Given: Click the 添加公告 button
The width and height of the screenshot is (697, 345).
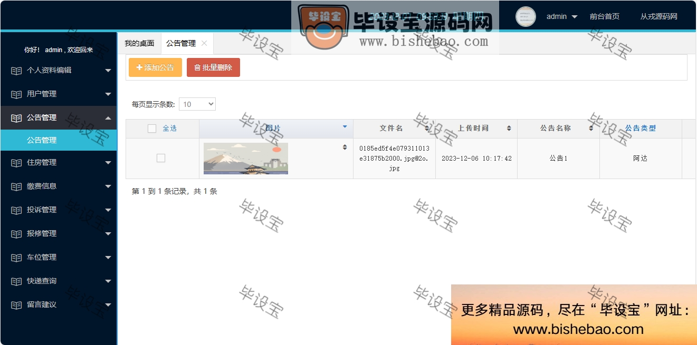Looking at the screenshot, I should [x=155, y=67].
